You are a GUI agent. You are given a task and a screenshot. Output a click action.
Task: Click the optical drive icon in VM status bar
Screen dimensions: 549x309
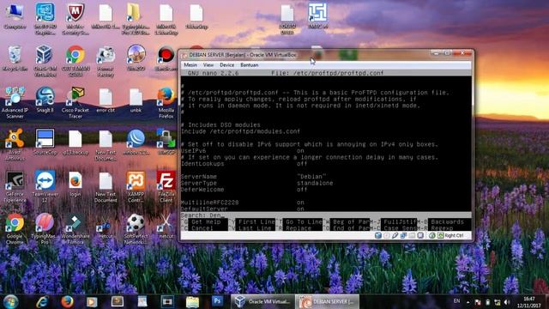tap(386, 235)
